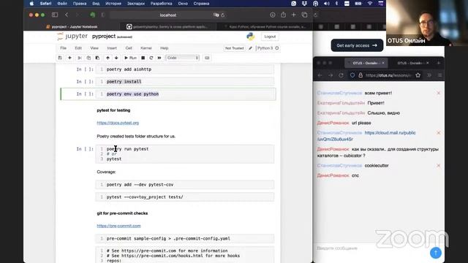Click the Jupyter logo

tap(72, 37)
